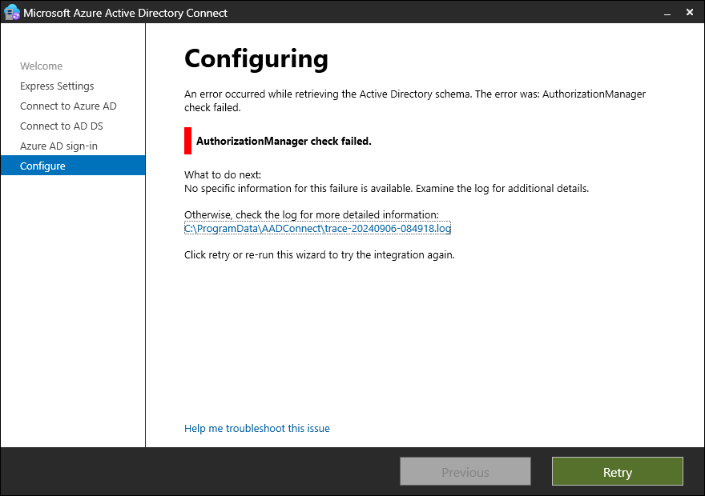Click the red error indicator bar
Viewport: 705px width, 496px height.
point(187,141)
